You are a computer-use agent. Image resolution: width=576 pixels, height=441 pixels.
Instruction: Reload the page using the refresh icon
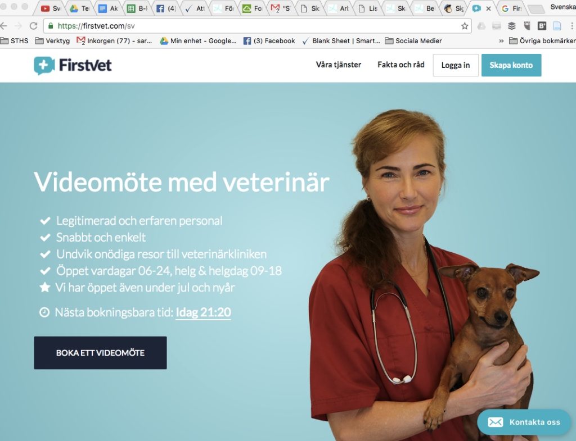click(x=33, y=26)
